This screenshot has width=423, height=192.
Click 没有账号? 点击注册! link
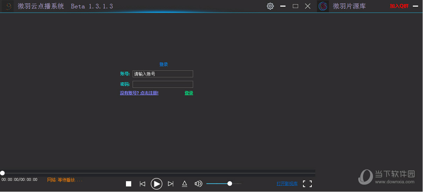[x=139, y=93]
